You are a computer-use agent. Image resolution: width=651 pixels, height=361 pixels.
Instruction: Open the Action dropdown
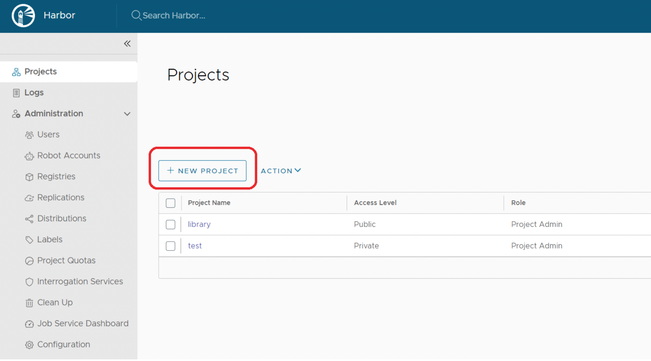281,171
